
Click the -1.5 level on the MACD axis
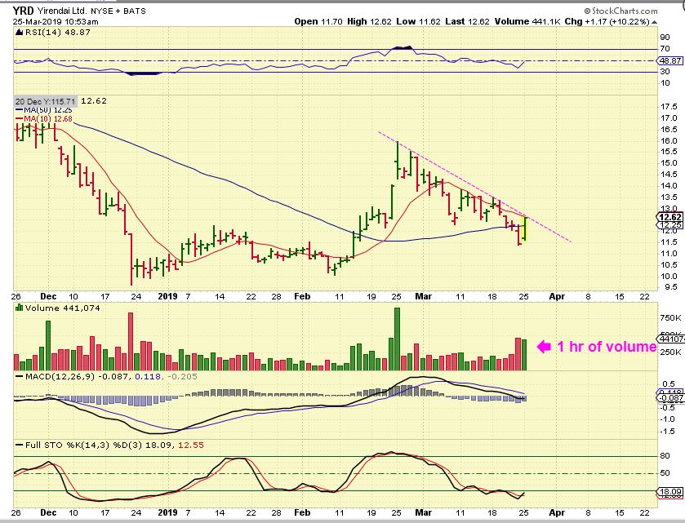(668, 432)
